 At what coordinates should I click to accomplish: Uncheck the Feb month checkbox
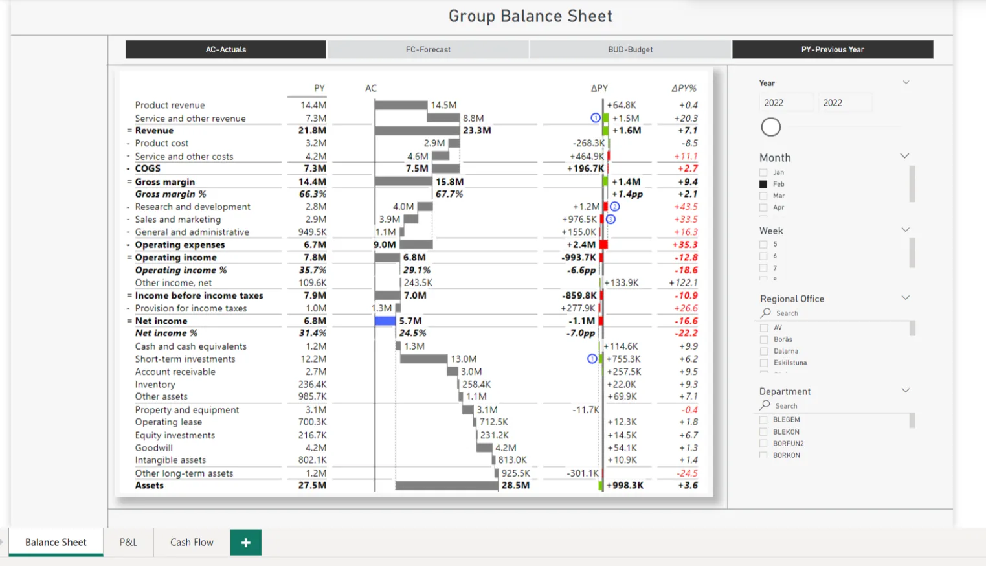coord(763,184)
